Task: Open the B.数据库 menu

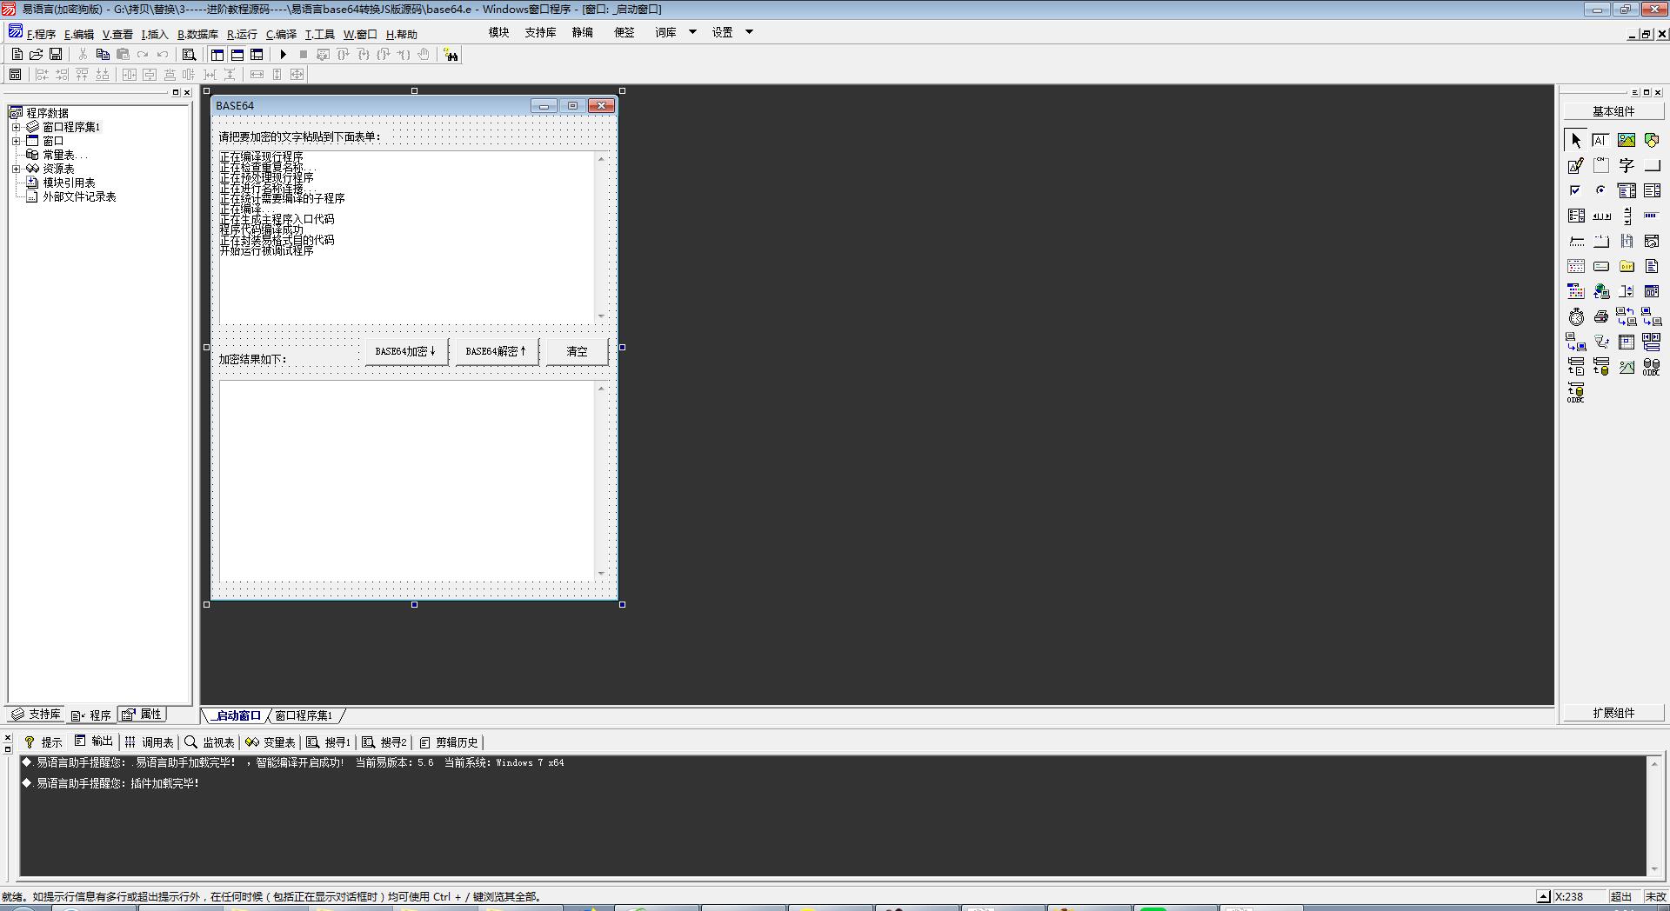Action: click(x=197, y=35)
